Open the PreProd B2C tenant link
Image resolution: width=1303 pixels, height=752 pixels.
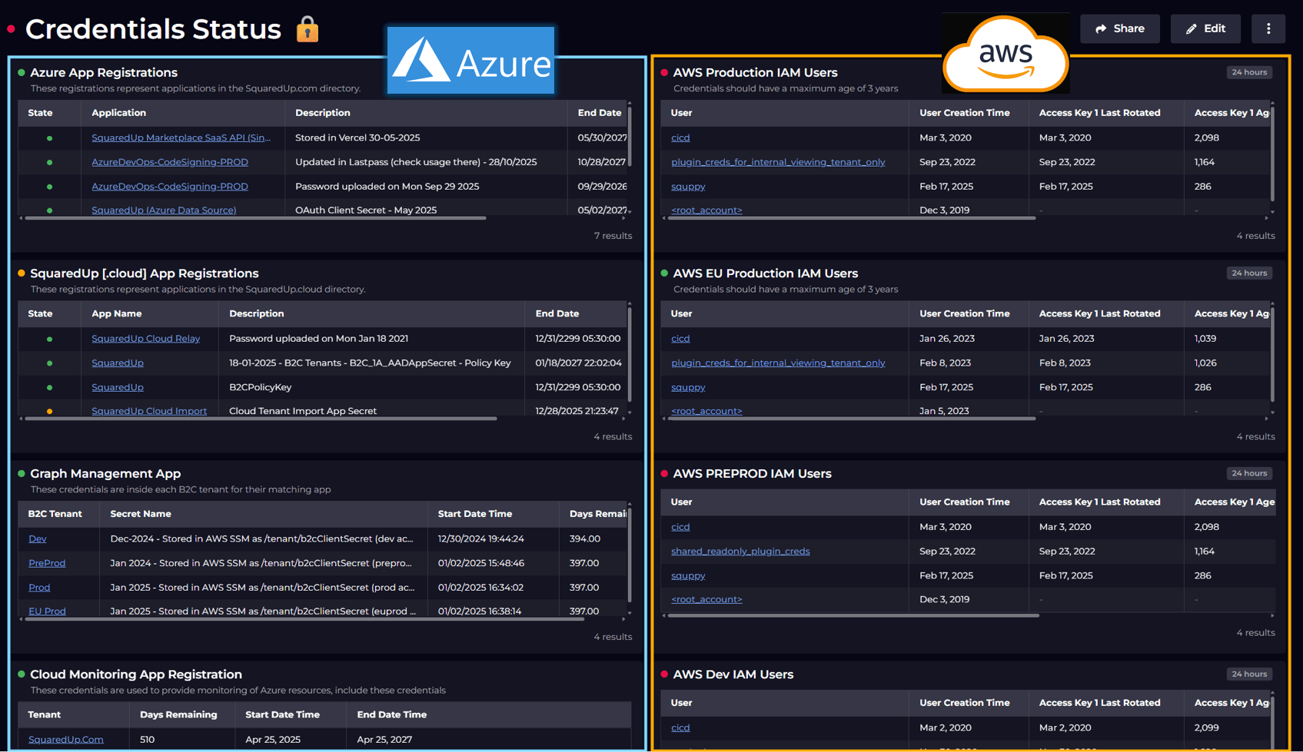(x=47, y=563)
